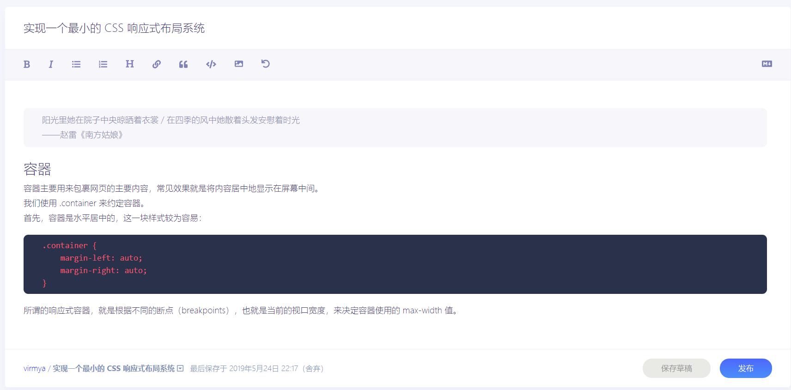Viewport: 791px width, 390px height.
Task: Click the paragraph starting 容器主要用来包裹网页
Action: point(172,189)
